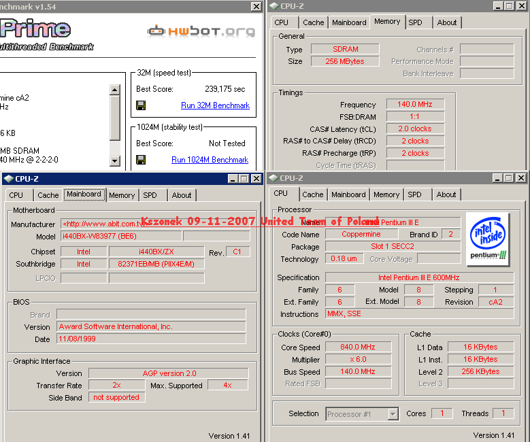Switch to Cache tab in the Memory window
530x442 pixels.
(x=314, y=22)
